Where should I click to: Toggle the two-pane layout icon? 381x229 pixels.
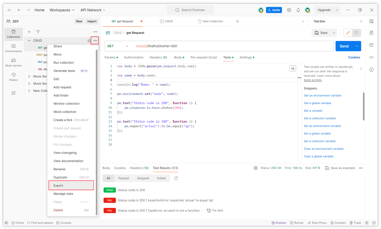pyautogui.click(x=367, y=223)
